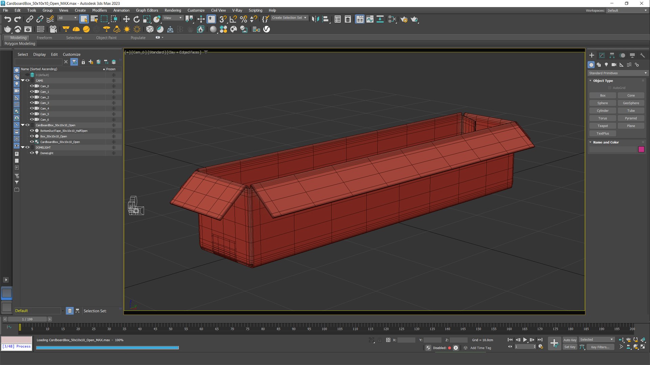This screenshot has height=365, width=650.
Task: Open the Workspaces Default dropdown
Action: point(627,10)
